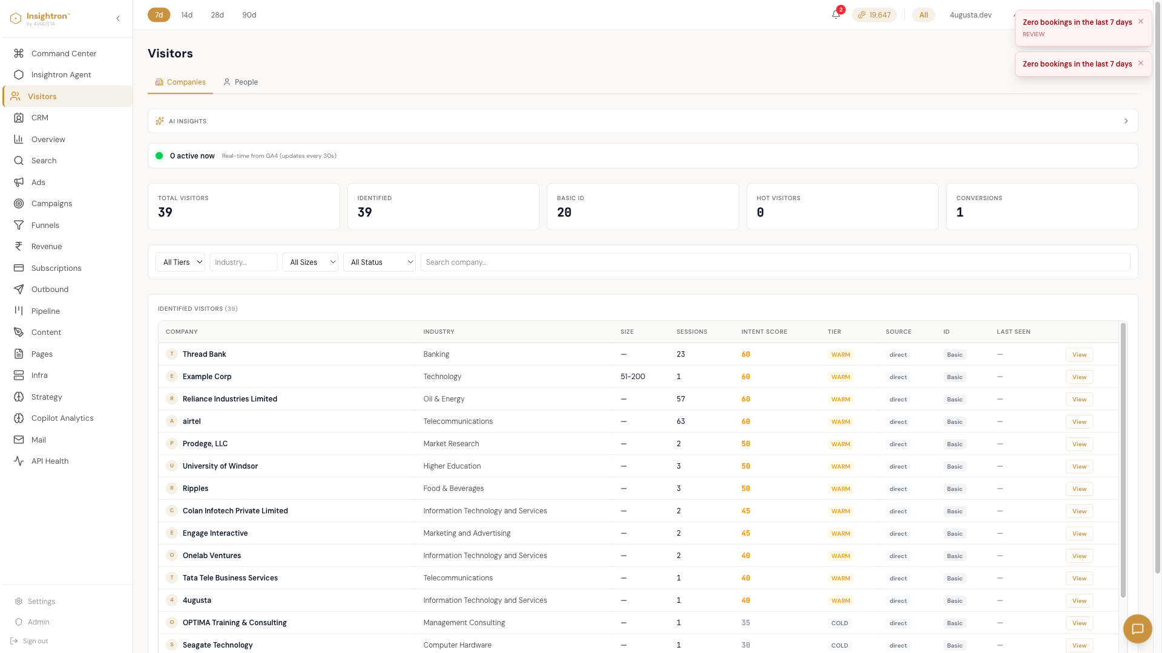This screenshot has height=653, width=1162.
Task: Collapse the sidebar with the chevron
Action: coord(118,18)
